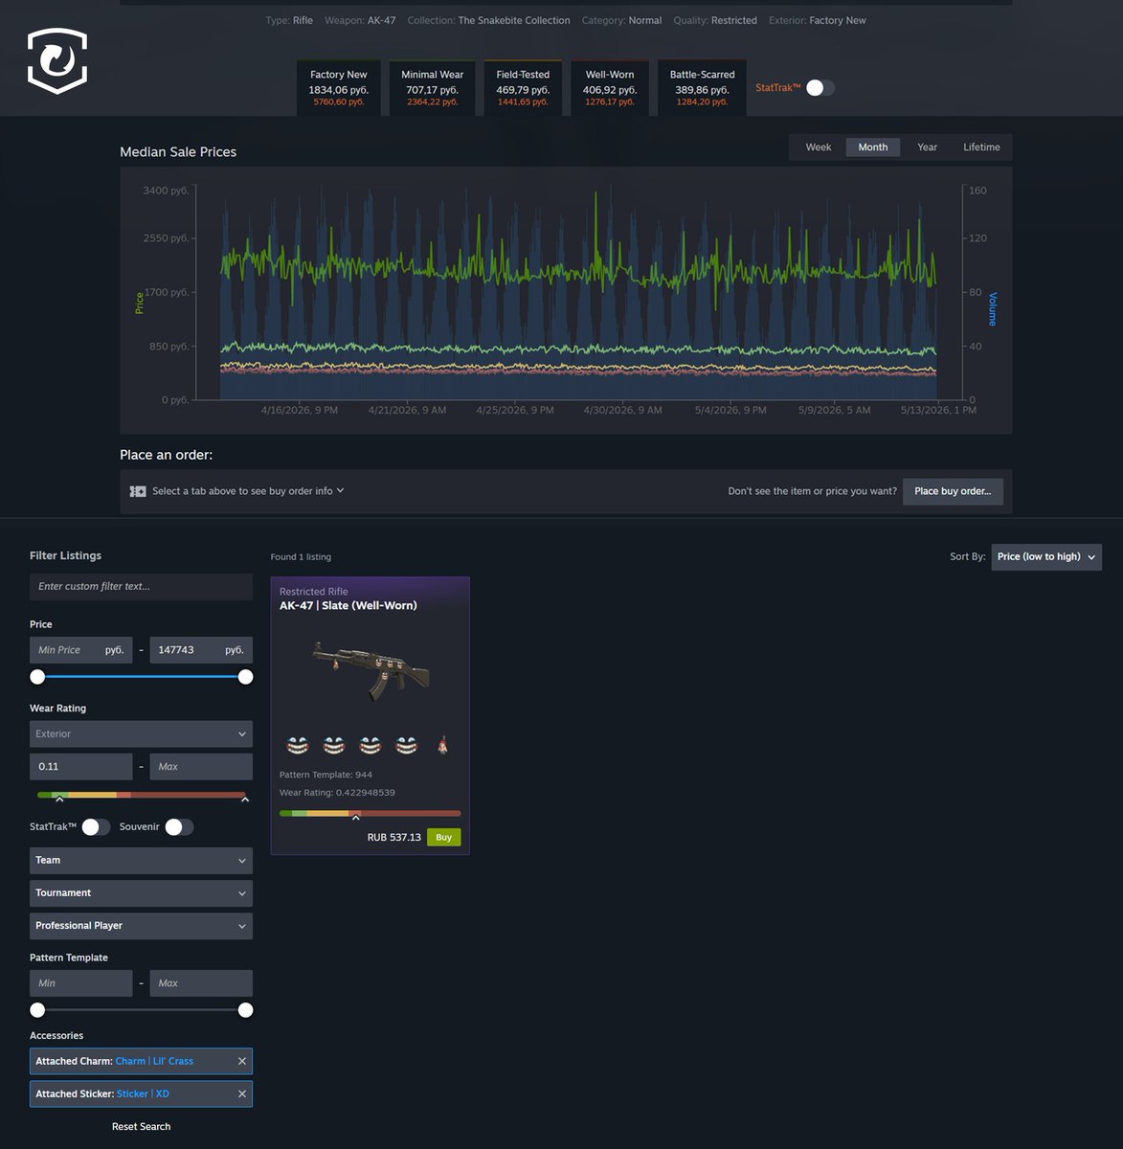Click the listing's wear rating bar
Image resolution: width=1123 pixels, height=1149 pixels.
[370, 813]
